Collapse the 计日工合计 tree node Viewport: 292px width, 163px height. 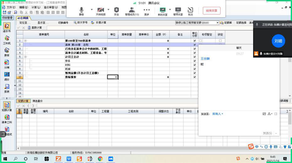point(25,57)
